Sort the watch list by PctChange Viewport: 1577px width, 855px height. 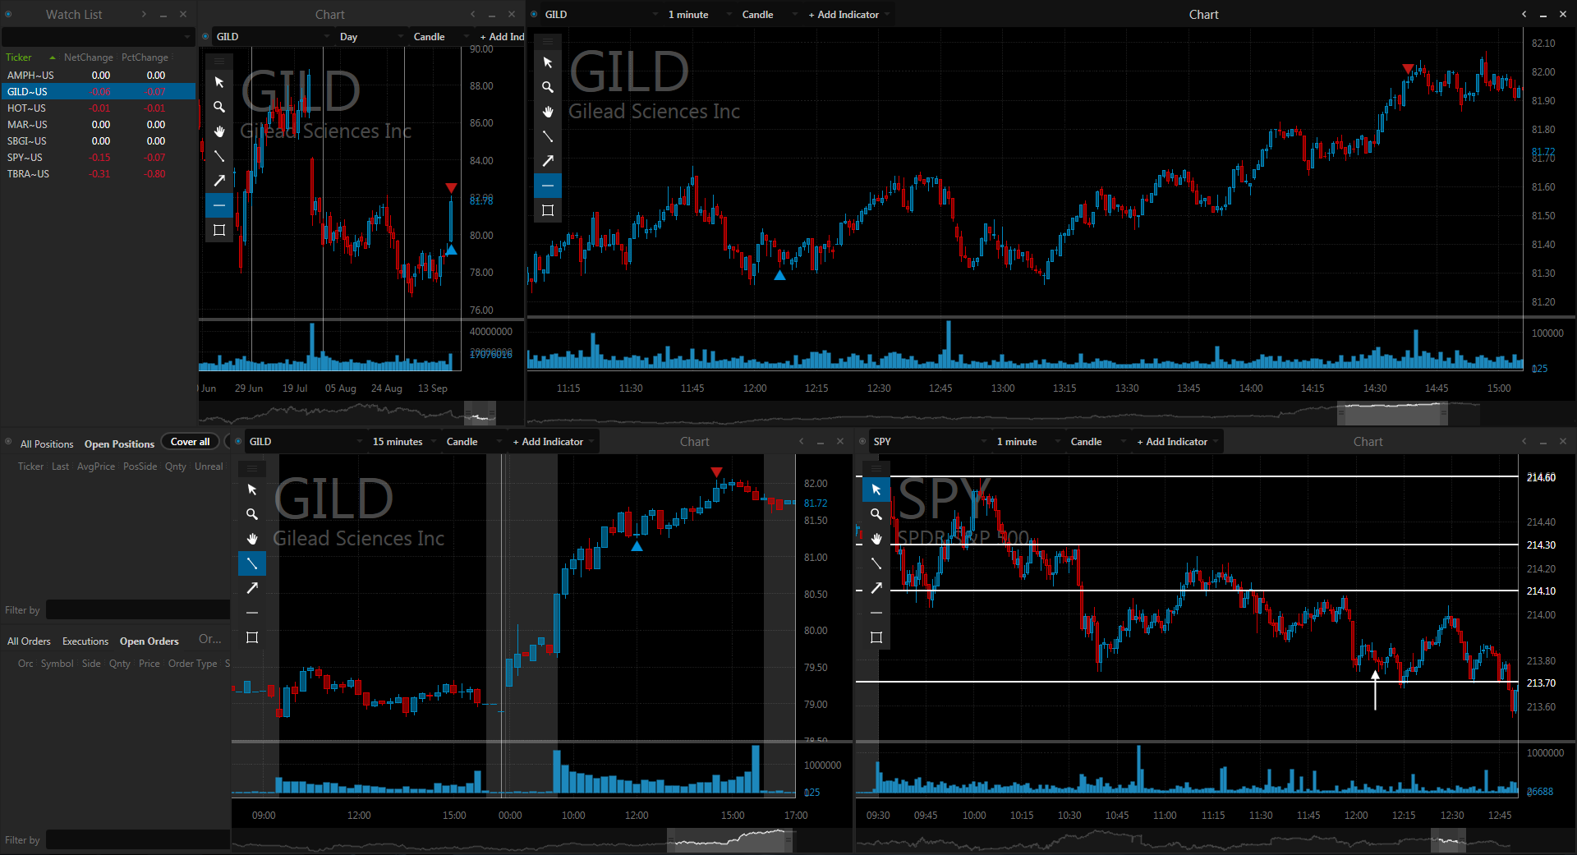(145, 57)
